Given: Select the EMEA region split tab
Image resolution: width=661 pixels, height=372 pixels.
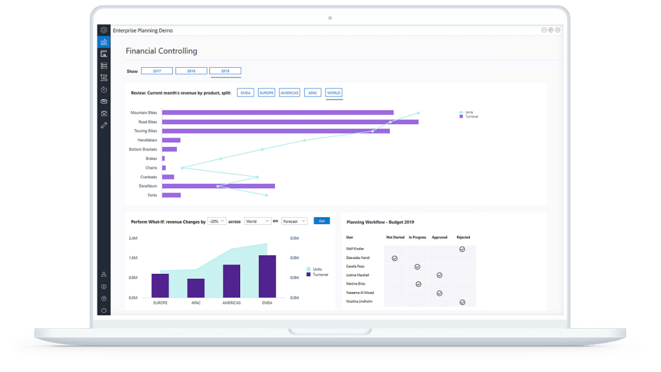Looking at the screenshot, I should (245, 93).
